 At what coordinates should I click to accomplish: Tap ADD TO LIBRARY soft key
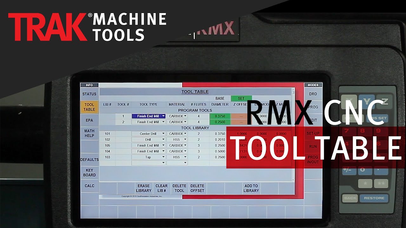(251, 188)
